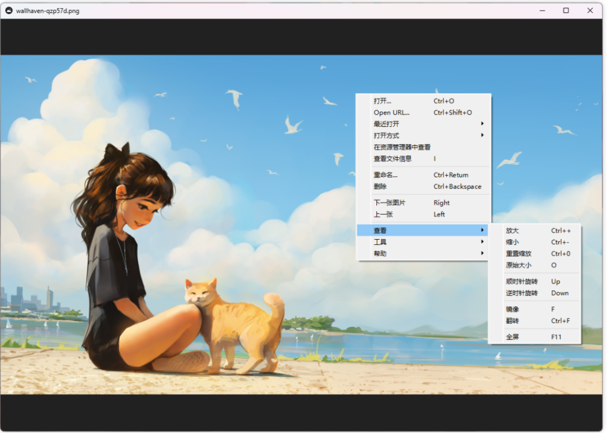The image size is (609, 433).
Task: Click the window title wallhaven-qzp57d.png
Action: tap(47, 11)
